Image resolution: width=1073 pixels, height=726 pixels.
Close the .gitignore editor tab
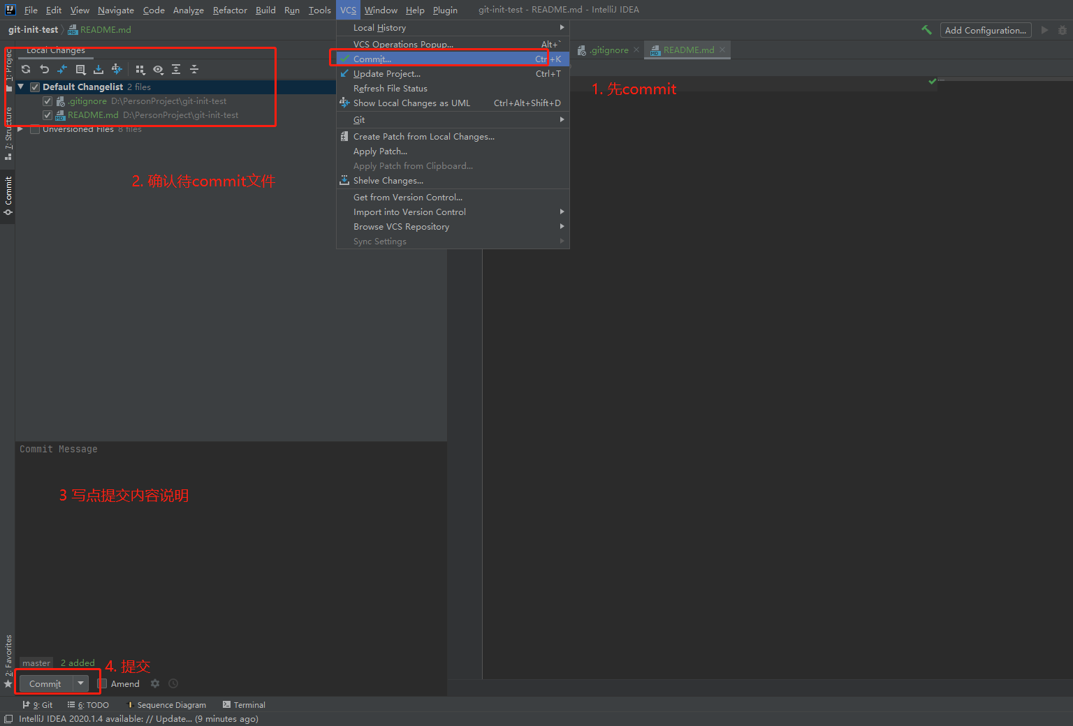[636, 50]
